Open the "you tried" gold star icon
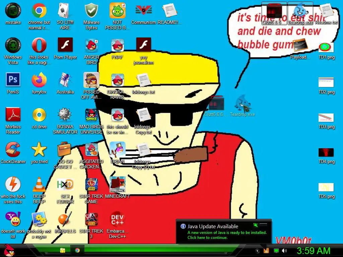The image size is (343, 257). pyautogui.click(x=39, y=153)
